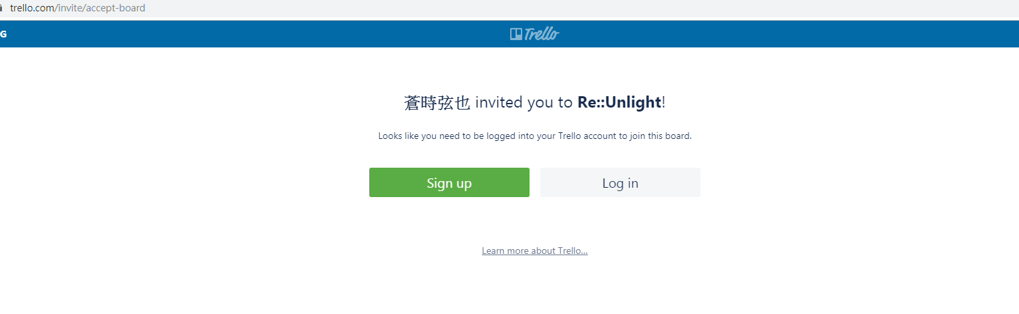This screenshot has width=1019, height=314.
Task: Open the Learn more about Trello link
Action: 535,251
